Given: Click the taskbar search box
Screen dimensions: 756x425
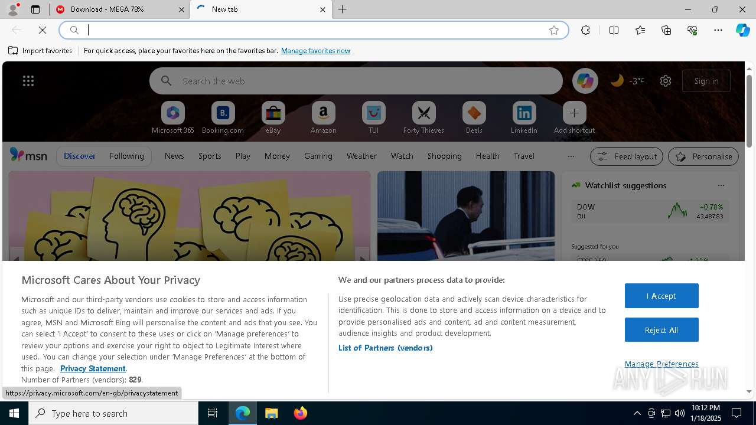Looking at the screenshot, I should [113, 413].
